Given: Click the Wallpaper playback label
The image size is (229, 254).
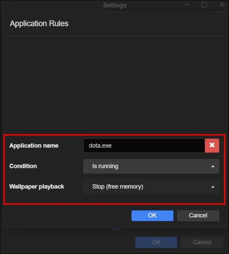Looking at the screenshot, I should (37, 187).
